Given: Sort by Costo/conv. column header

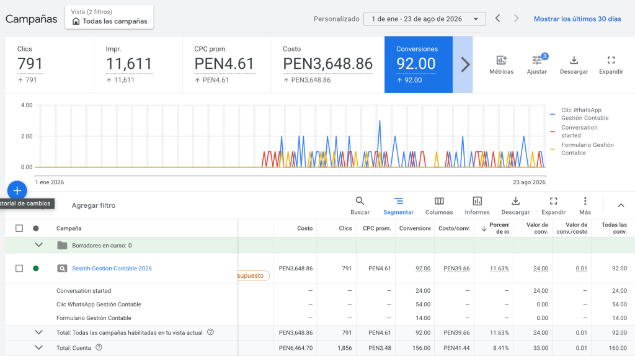Looking at the screenshot, I should tap(454, 228).
